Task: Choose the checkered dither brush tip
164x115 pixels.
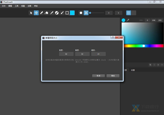Action: [86, 13]
